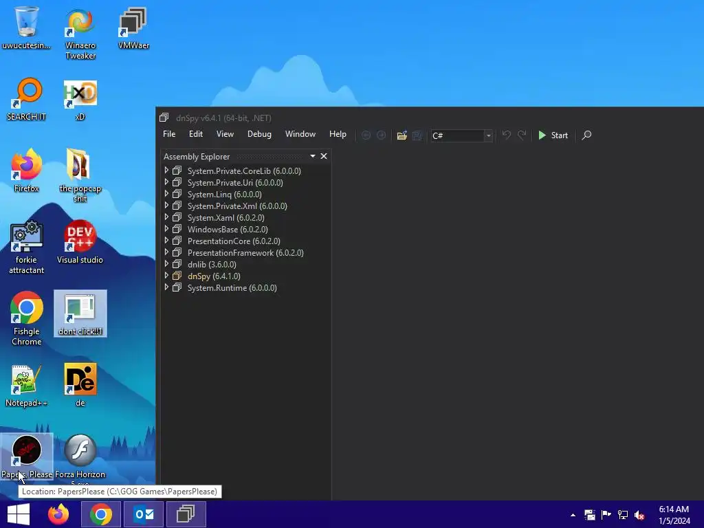Image resolution: width=704 pixels, height=528 pixels.
Task: Open the File menu
Action: pos(169,134)
